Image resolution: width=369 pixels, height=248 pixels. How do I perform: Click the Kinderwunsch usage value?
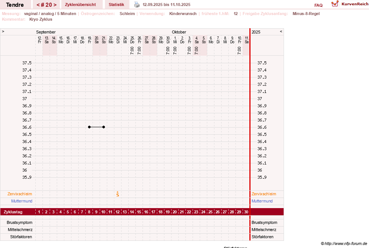click(183, 14)
